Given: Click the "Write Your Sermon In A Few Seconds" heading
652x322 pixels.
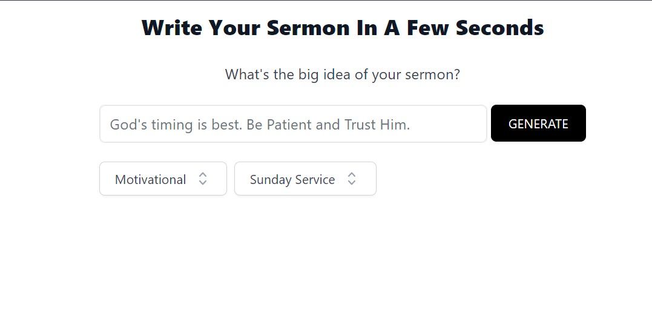Looking at the screenshot, I should coord(343,28).
